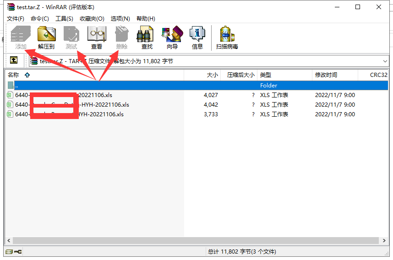The image size is (393, 260).
Task: Click the horizontal scrollbar left arrow
Action: pyautogui.click(x=9, y=240)
